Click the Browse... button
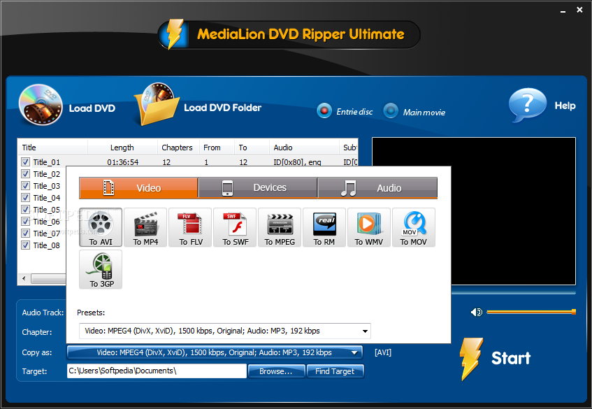592x409 pixels. tap(276, 371)
